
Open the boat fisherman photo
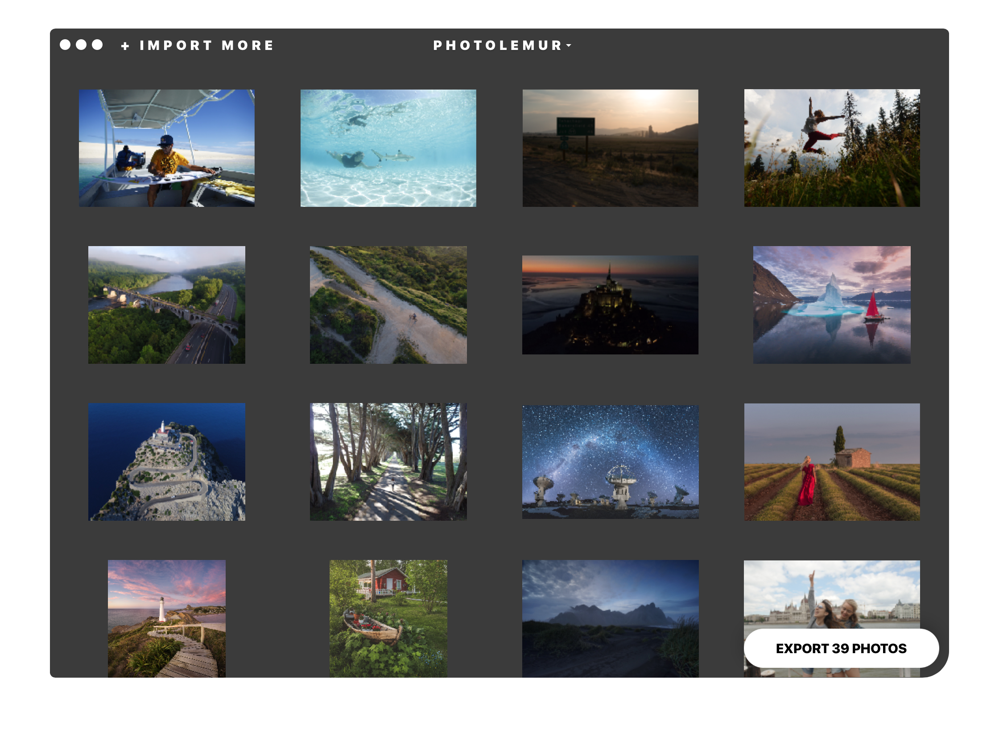(167, 148)
